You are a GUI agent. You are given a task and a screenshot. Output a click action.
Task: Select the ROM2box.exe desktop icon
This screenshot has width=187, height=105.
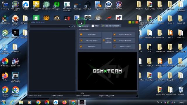tap(46, 6)
